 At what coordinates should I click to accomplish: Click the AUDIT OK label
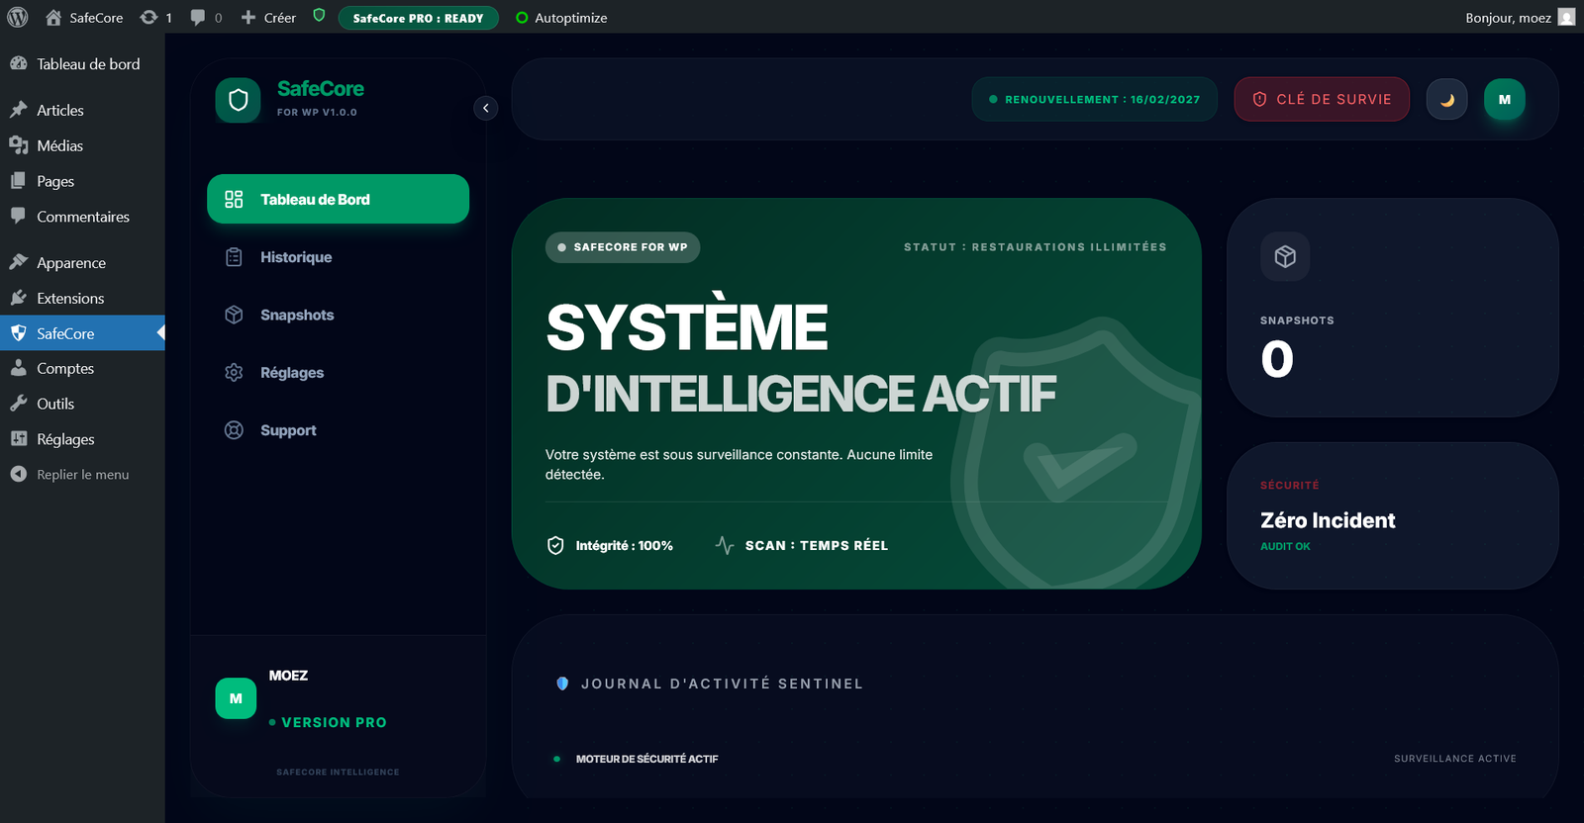point(1285,546)
